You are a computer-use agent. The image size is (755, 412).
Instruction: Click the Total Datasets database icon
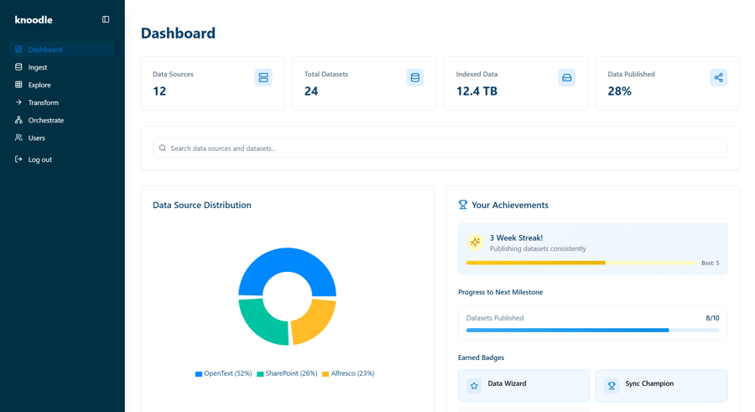(x=415, y=77)
